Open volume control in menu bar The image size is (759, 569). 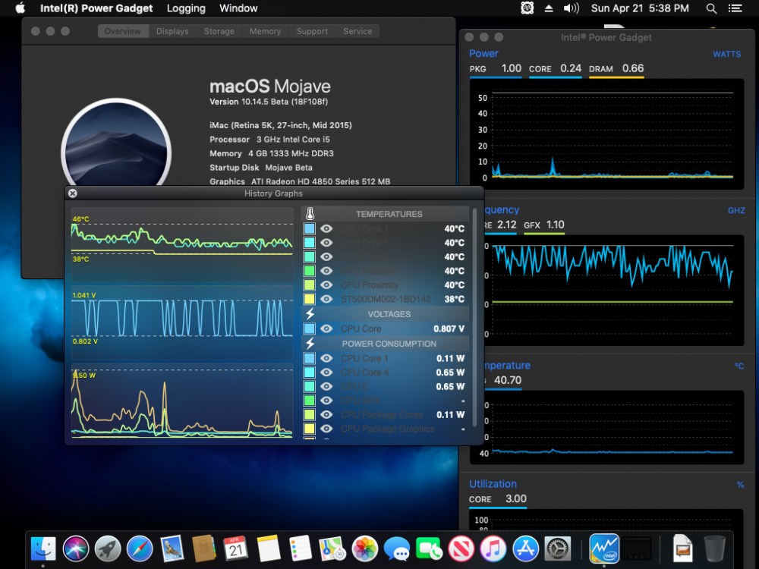click(x=572, y=8)
